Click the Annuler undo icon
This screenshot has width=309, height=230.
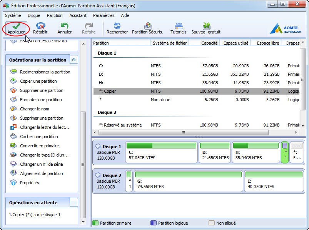click(x=64, y=26)
